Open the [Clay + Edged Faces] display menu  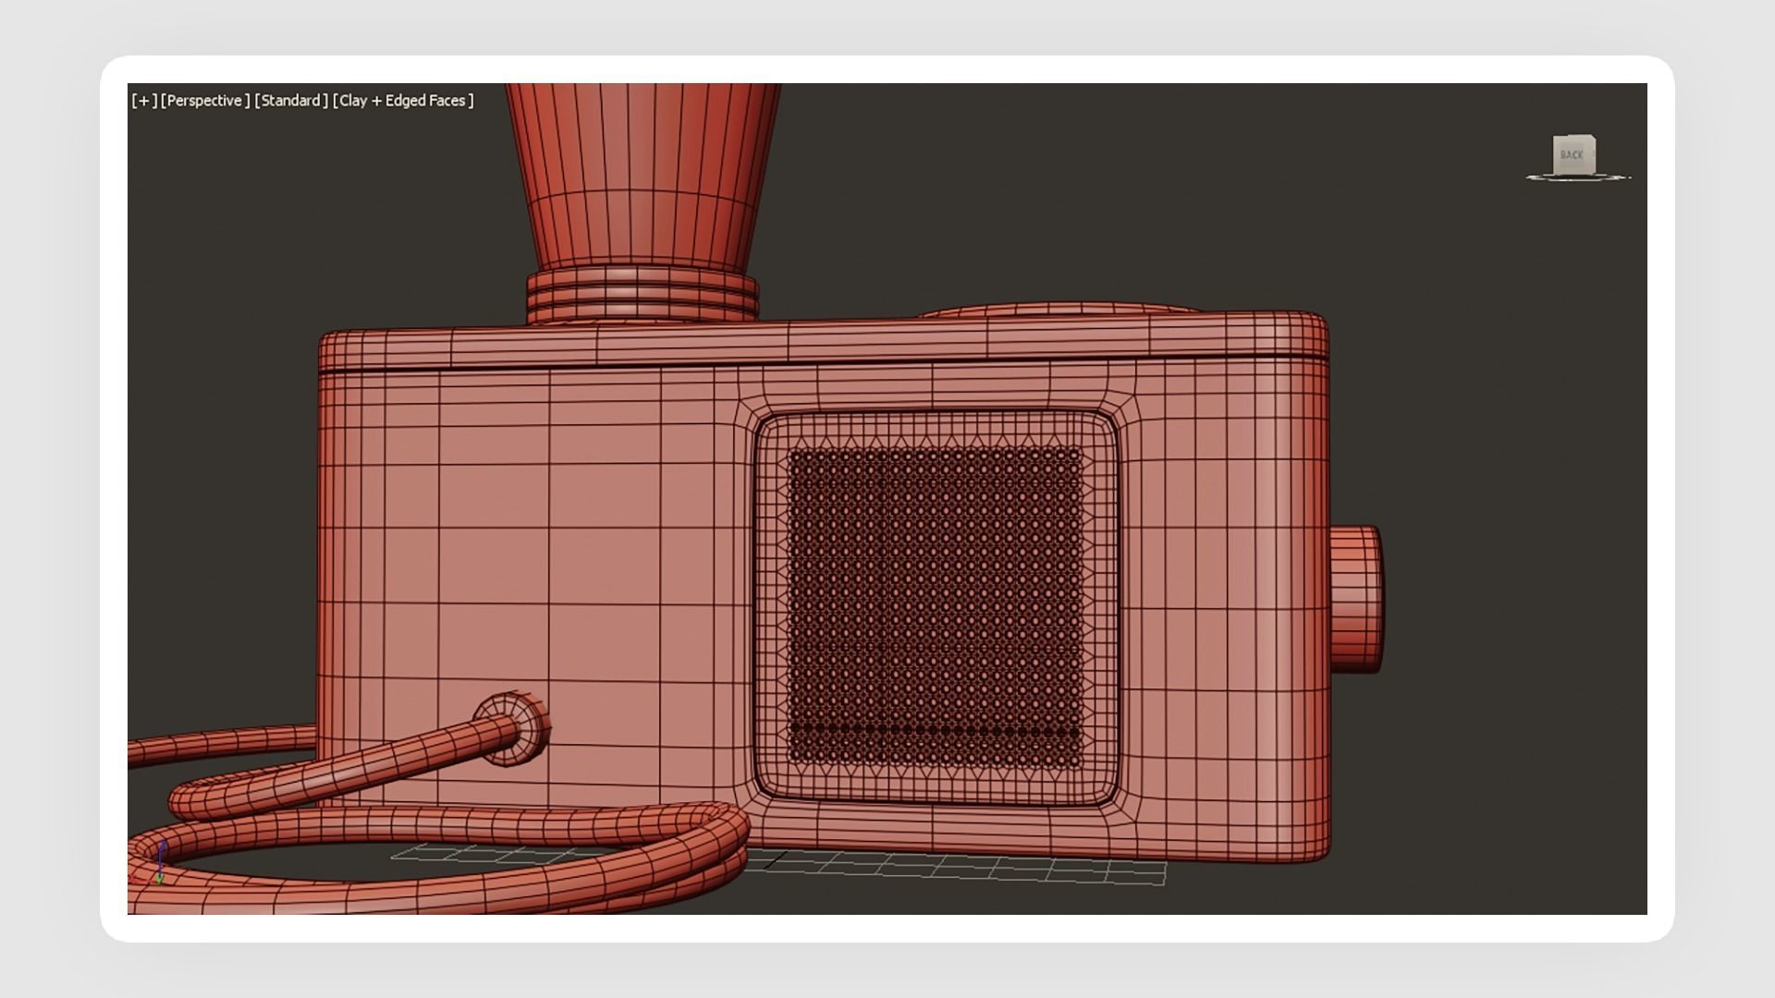tap(403, 101)
